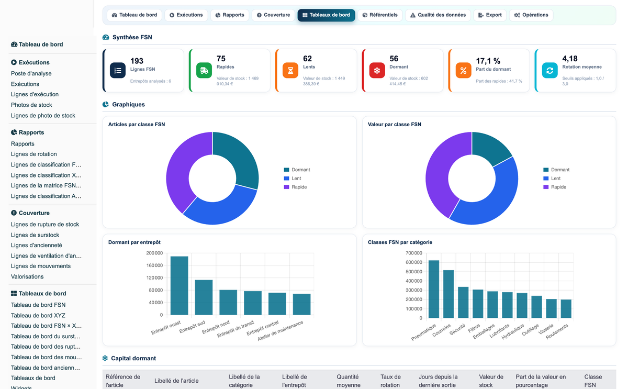Screen dimensions: 628x389
Task: Click the Capital dormant snowflake icon
Action: tap(105, 358)
